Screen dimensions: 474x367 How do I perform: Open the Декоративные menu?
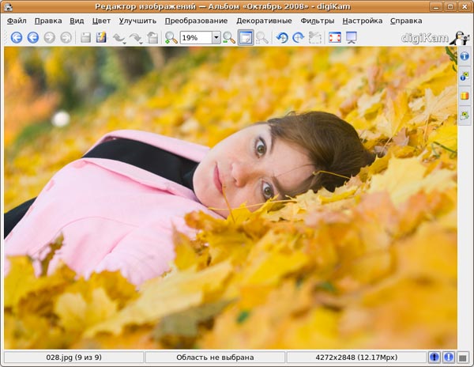coord(265,21)
